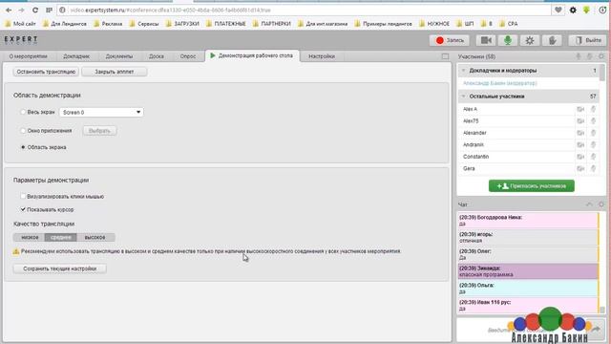The height and width of the screenshot is (344, 611).
Task: Leave the conference with the Выйти button
Action: point(588,40)
